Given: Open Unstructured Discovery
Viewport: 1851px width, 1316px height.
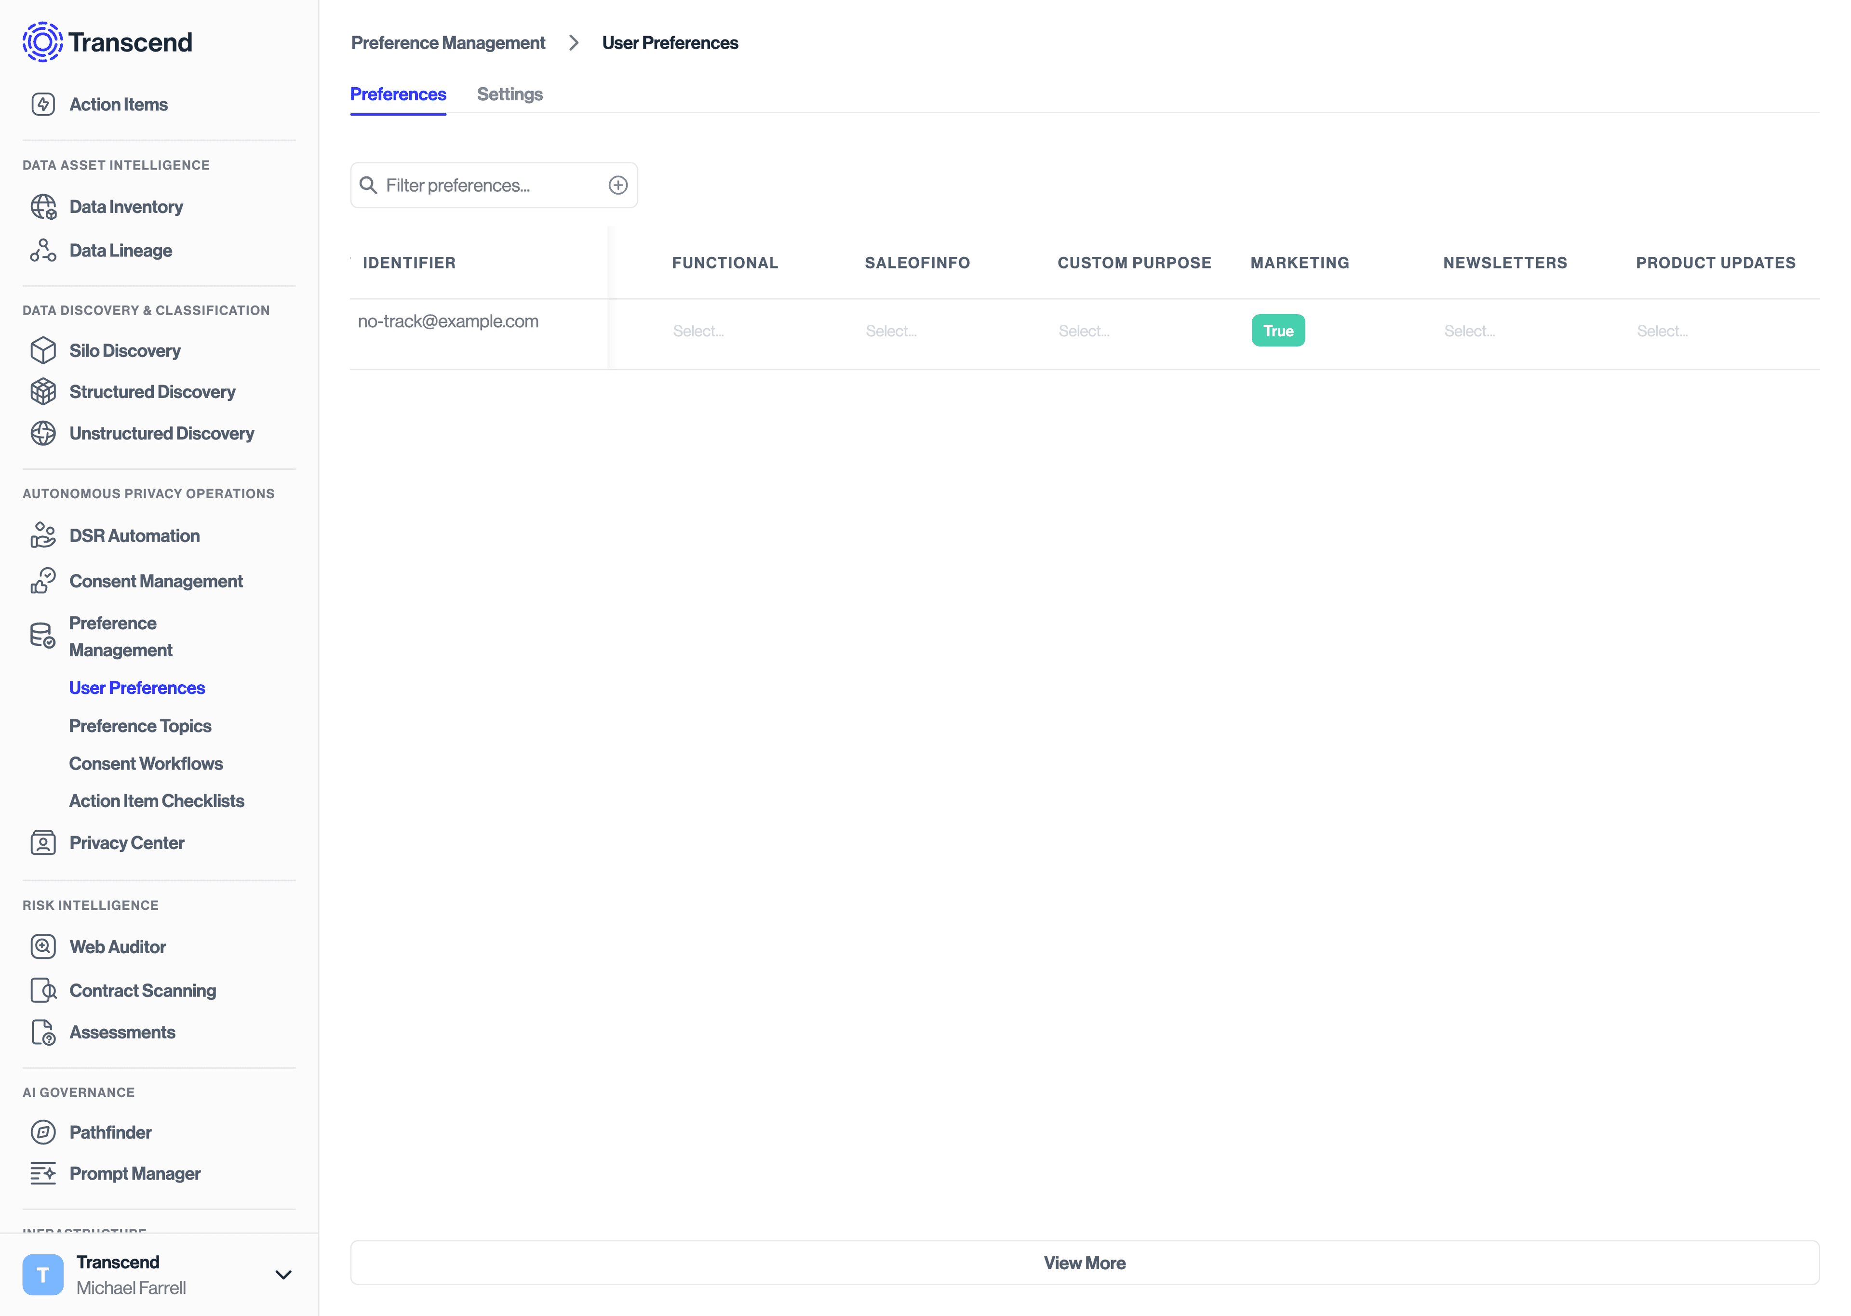Looking at the screenshot, I should tap(161, 434).
